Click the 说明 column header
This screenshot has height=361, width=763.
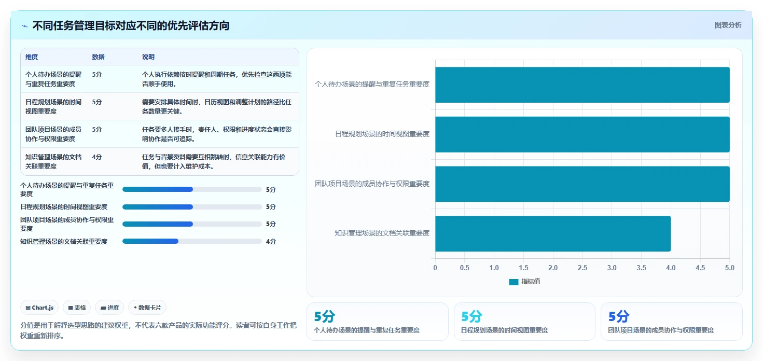point(148,57)
